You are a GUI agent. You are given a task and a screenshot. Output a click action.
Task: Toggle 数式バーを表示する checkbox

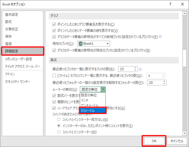tap(54, 95)
